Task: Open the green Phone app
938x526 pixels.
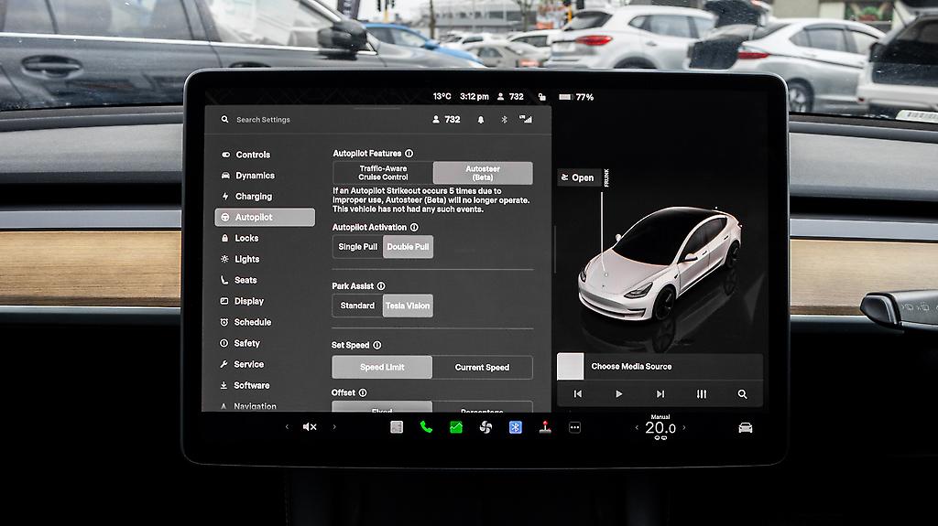Action: (426, 427)
